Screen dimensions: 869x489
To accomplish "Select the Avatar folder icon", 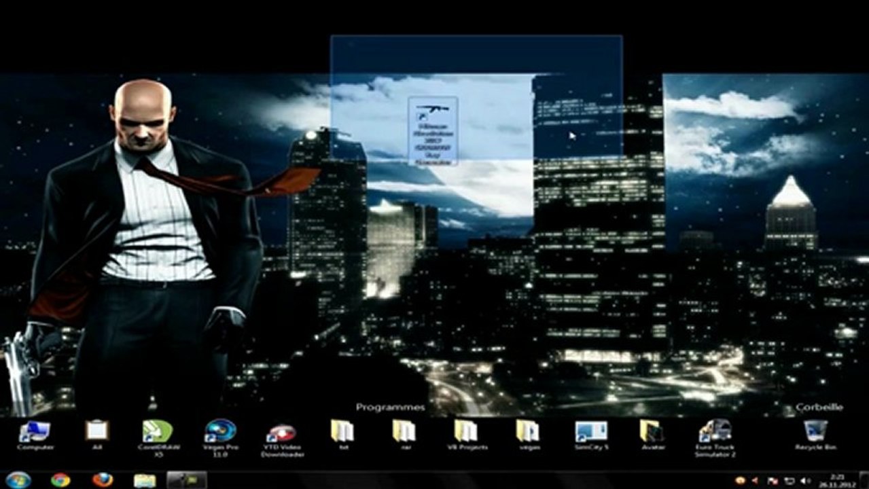I will pos(653,435).
